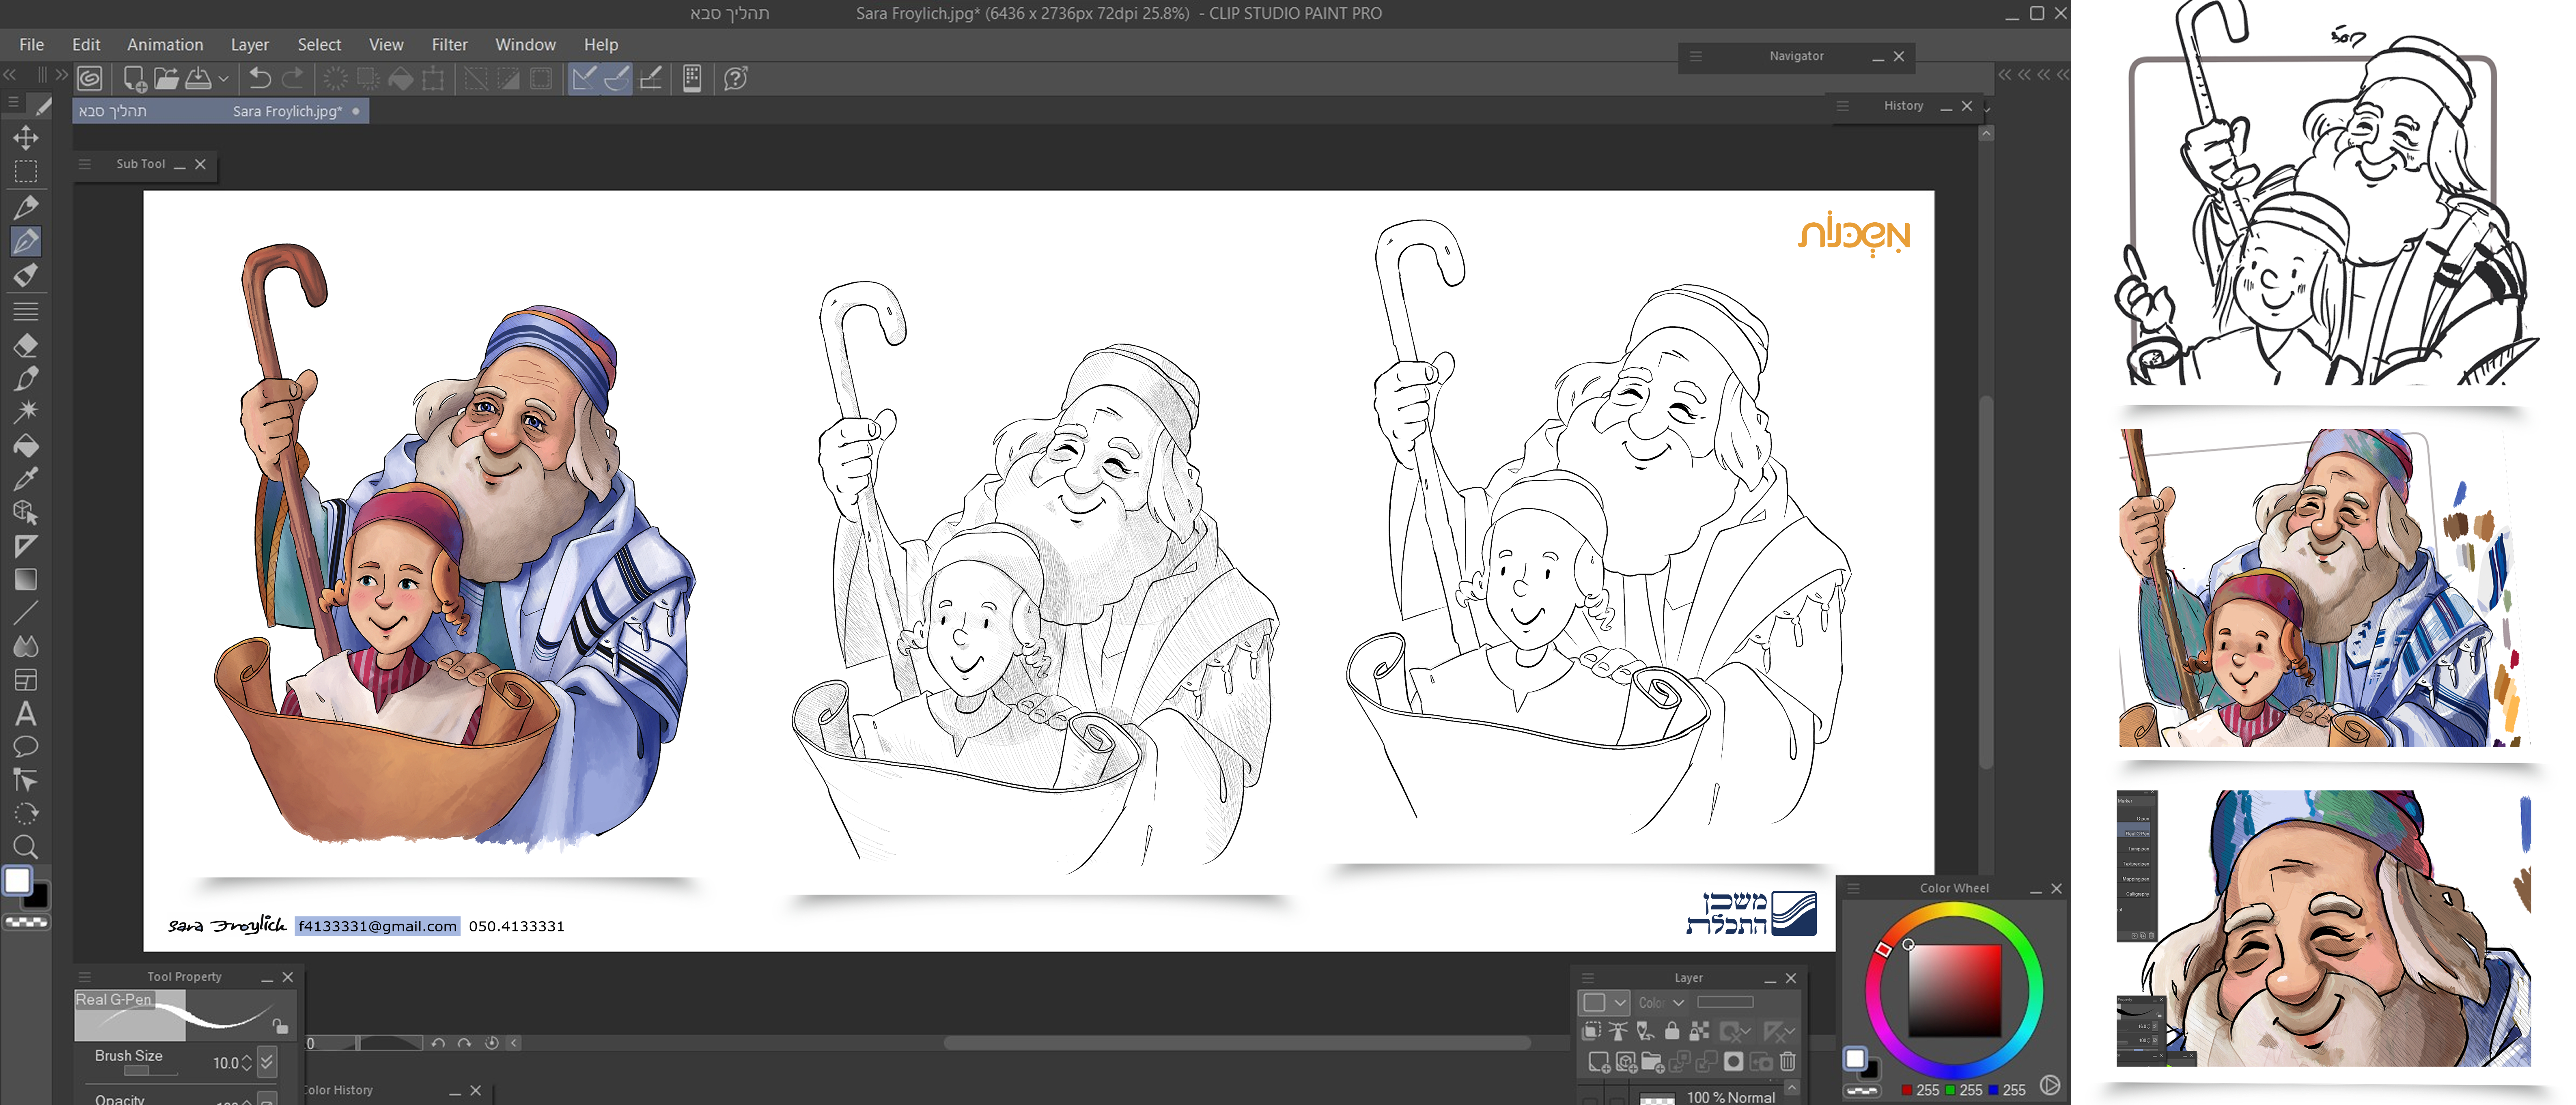Open the Animation menu
Image resolution: width=2576 pixels, height=1105 pixels.
point(165,44)
